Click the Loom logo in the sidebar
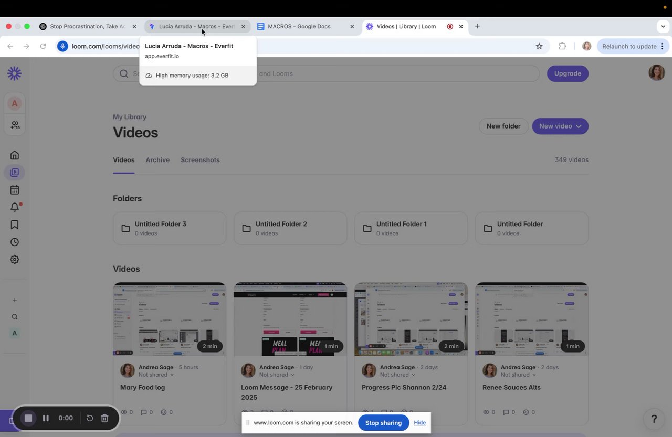Image resolution: width=672 pixels, height=437 pixels. pos(15,73)
